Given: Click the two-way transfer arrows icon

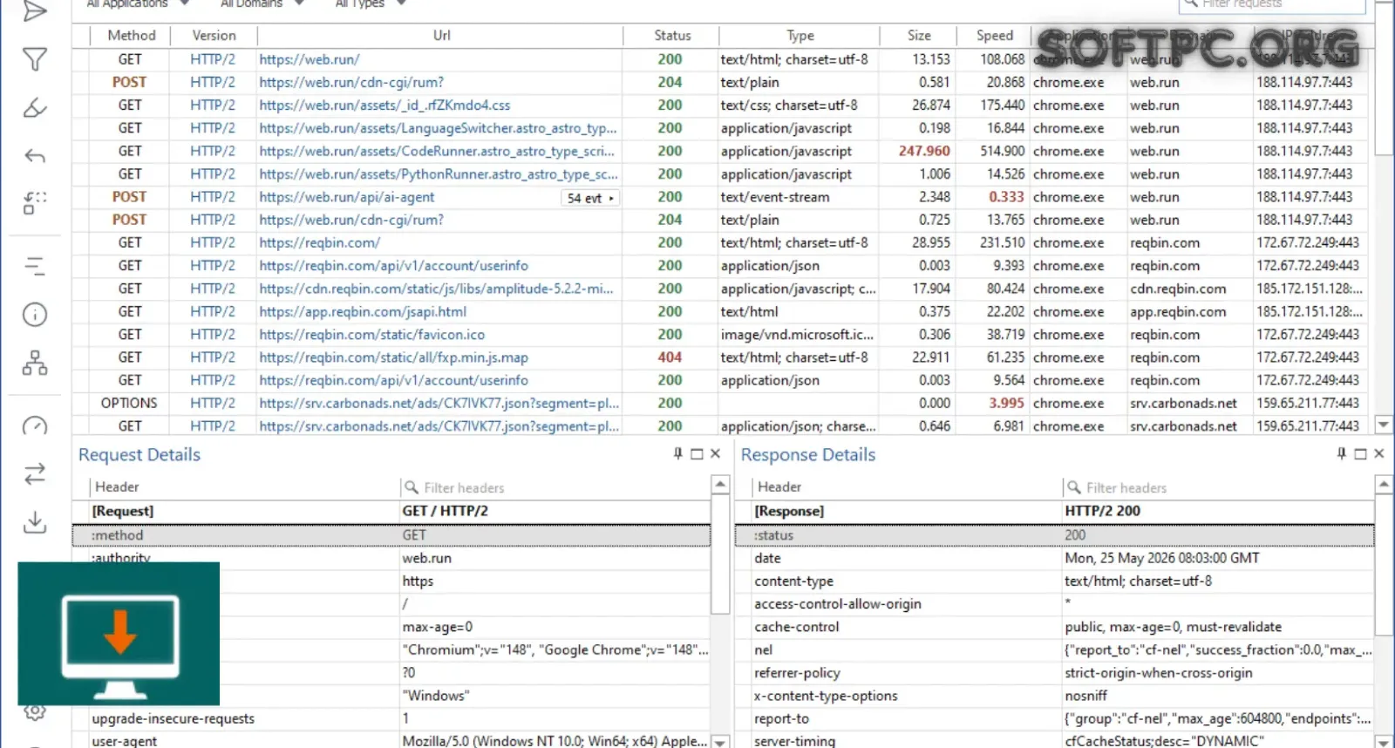Looking at the screenshot, I should [x=34, y=474].
